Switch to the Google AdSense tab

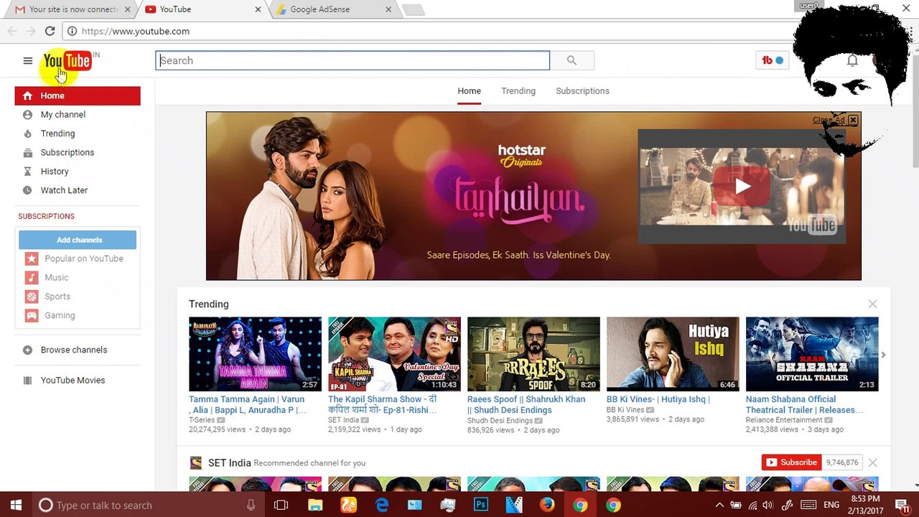point(333,9)
